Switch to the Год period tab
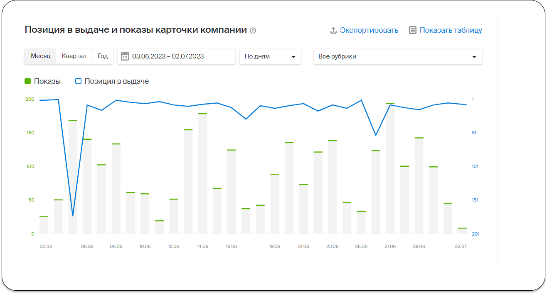This screenshot has height=294, width=547. 103,56
